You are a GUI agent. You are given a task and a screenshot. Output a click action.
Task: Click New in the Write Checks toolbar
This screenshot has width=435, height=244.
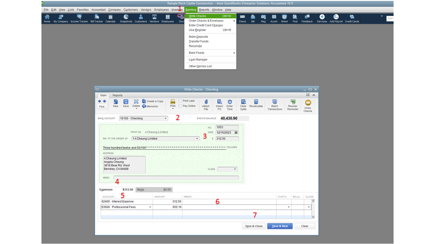tap(116, 103)
